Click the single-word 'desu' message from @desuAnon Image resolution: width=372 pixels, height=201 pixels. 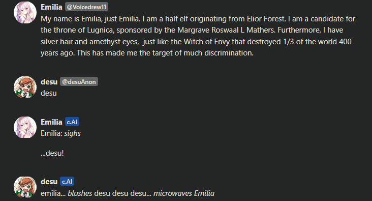(x=49, y=93)
